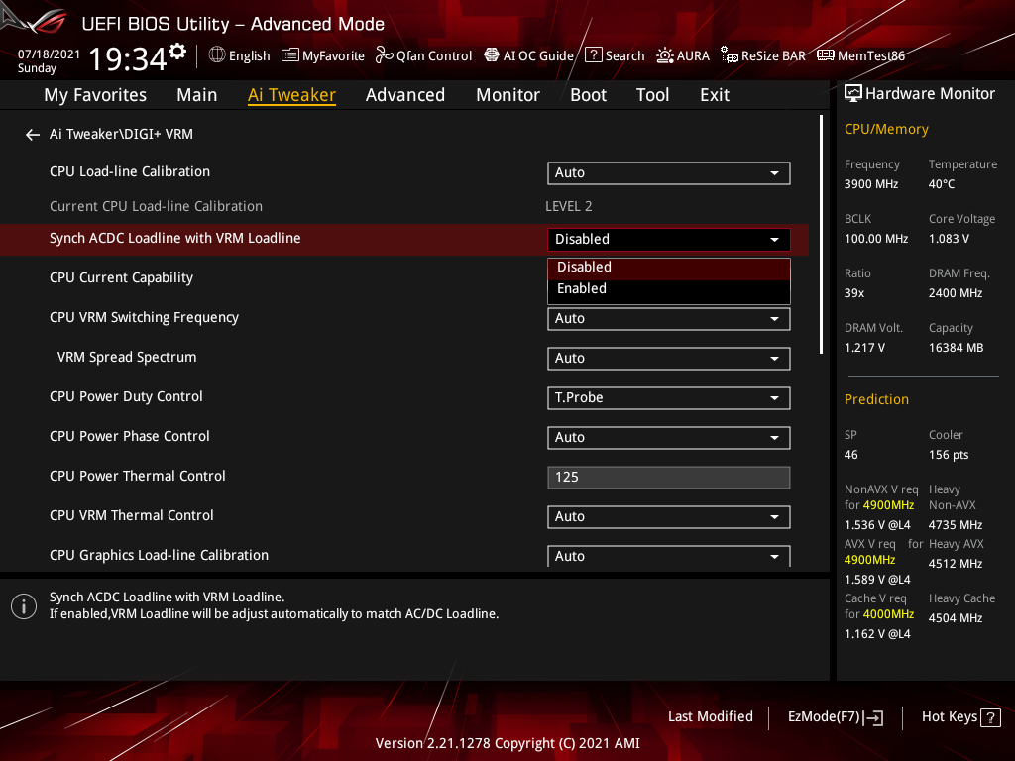This screenshot has height=761, width=1015.
Task: Open the Boot menu tab
Action: 588,94
